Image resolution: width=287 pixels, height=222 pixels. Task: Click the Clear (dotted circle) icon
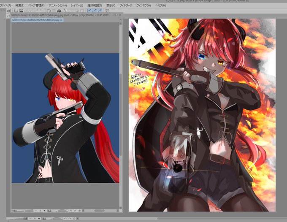[x=49, y=11]
